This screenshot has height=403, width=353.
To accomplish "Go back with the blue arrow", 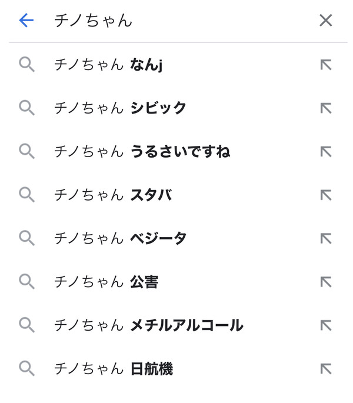I will coord(26,21).
